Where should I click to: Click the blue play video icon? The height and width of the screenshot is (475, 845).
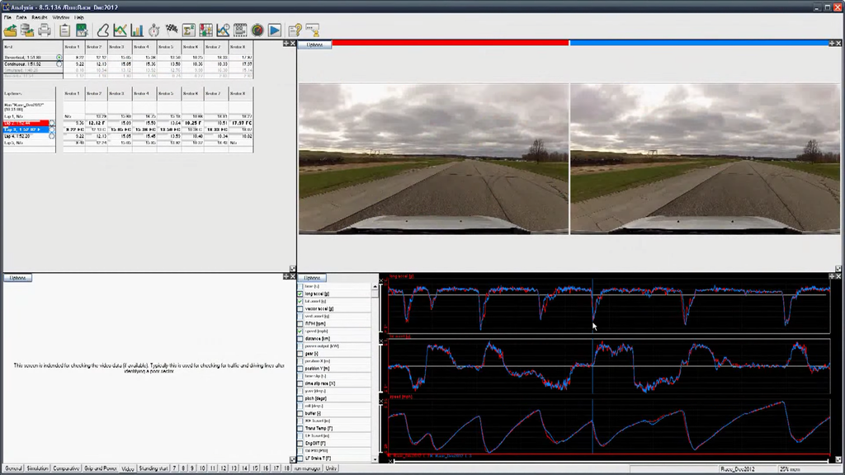tap(274, 31)
